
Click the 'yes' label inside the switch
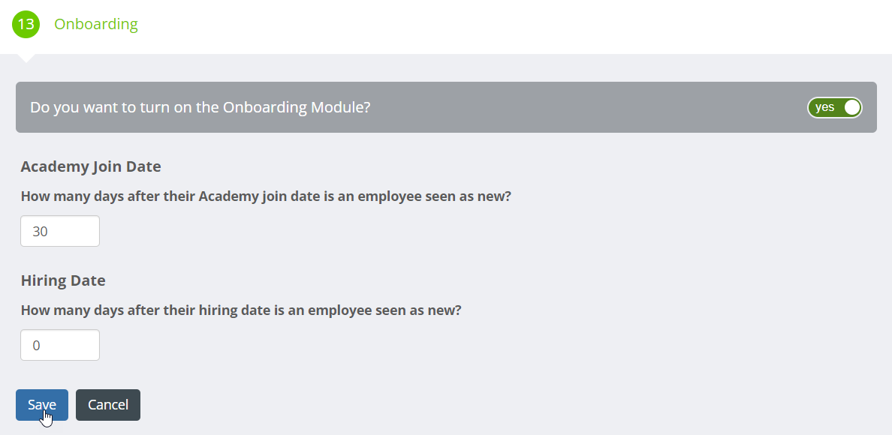824,107
